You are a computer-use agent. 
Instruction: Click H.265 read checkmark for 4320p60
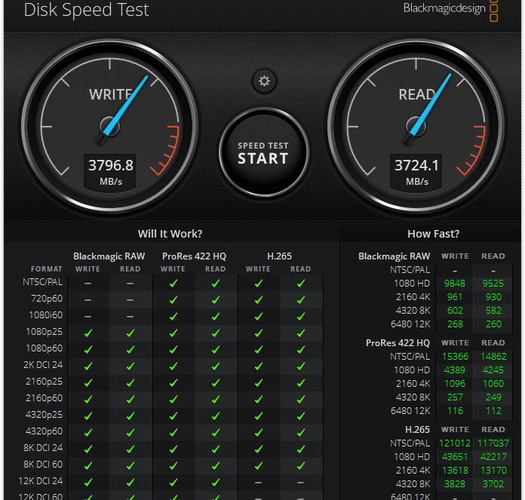pos(301,432)
